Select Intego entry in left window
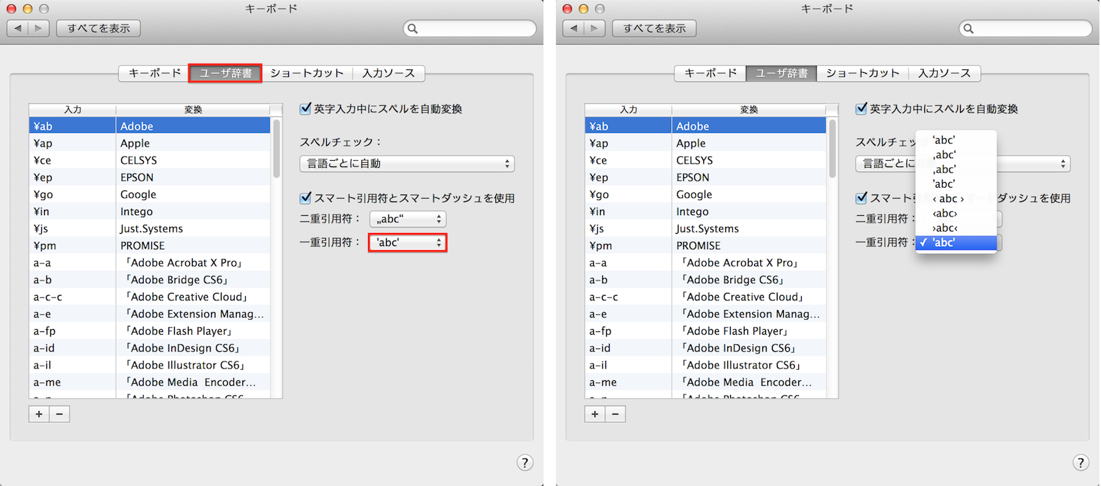Viewport: 1101px width, 486px height. (150, 212)
